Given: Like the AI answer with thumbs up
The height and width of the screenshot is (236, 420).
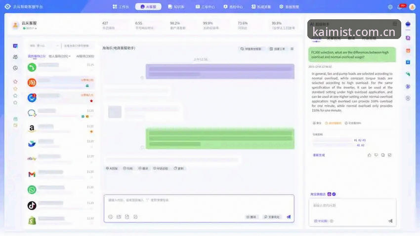Looking at the screenshot, I should pos(370,155).
